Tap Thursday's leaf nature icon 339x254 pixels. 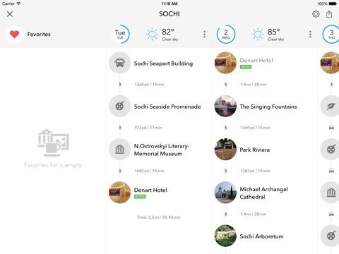(331, 106)
